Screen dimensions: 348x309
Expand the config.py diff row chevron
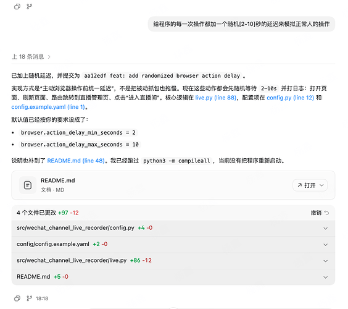point(326,228)
